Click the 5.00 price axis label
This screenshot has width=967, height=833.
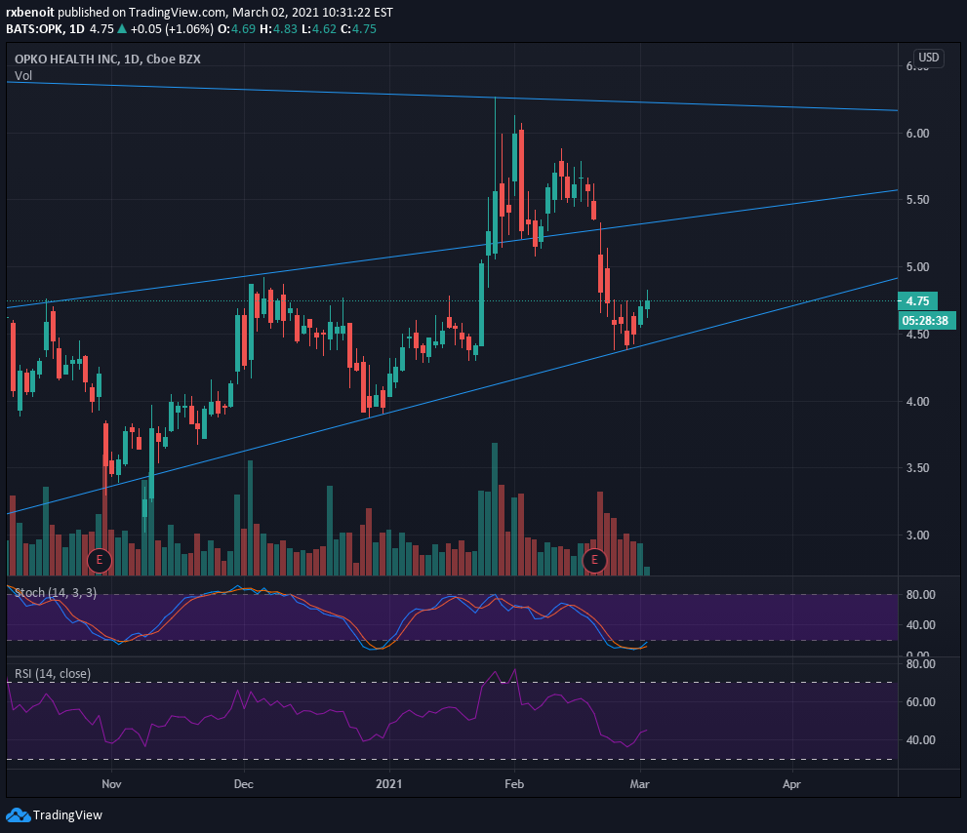(x=917, y=267)
